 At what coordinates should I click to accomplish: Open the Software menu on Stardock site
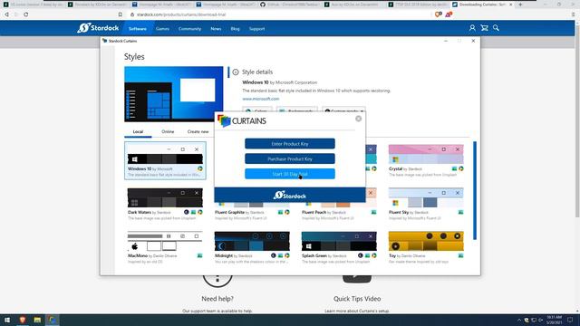pyautogui.click(x=137, y=28)
